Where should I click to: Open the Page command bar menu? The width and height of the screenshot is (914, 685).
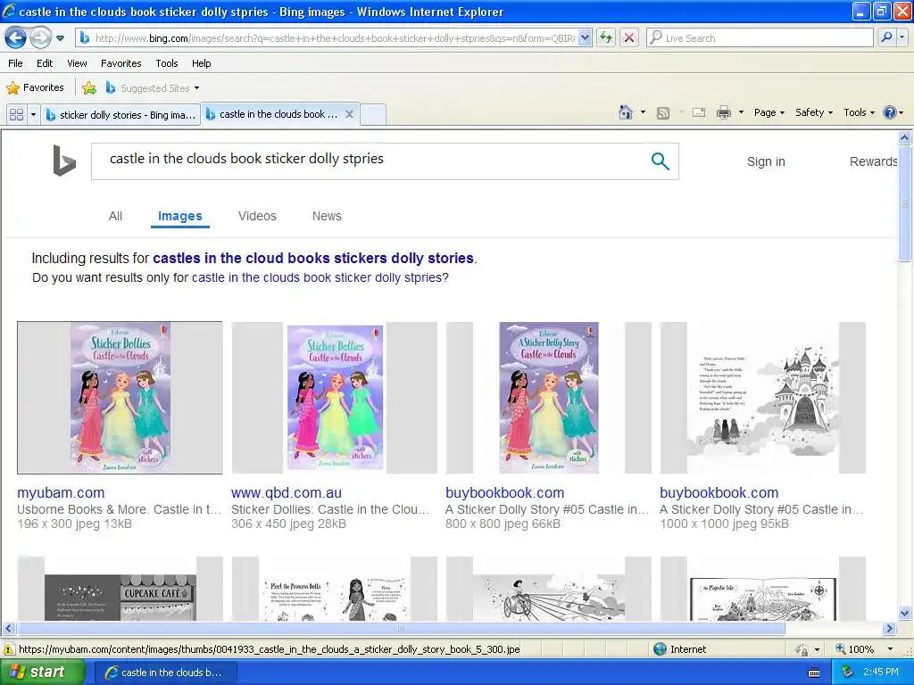[769, 112]
